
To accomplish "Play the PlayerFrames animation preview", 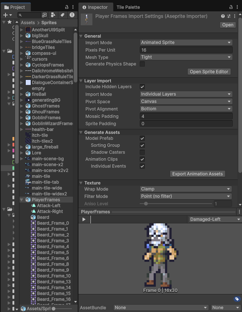I will [x=84, y=219].
